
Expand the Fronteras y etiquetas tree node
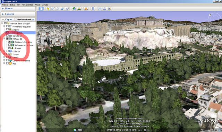coord(4,26)
